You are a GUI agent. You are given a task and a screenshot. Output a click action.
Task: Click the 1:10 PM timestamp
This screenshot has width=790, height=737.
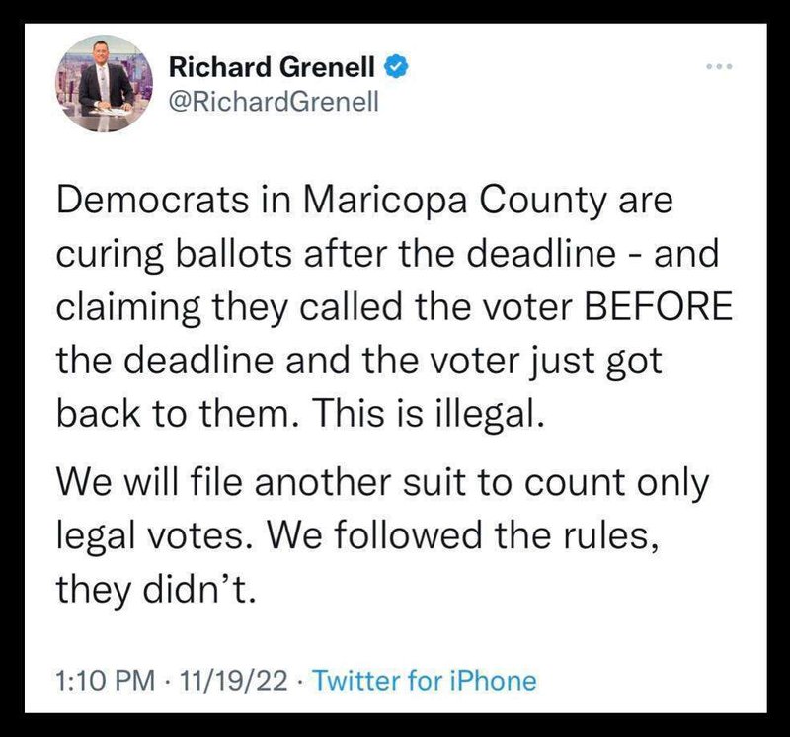pyautogui.click(x=105, y=681)
